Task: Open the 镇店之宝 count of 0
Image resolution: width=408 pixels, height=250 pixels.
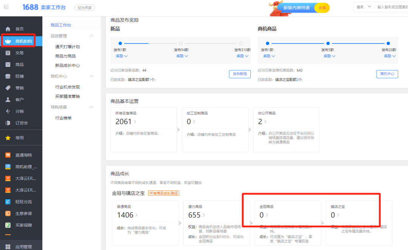Action: (x=335, y=215)
